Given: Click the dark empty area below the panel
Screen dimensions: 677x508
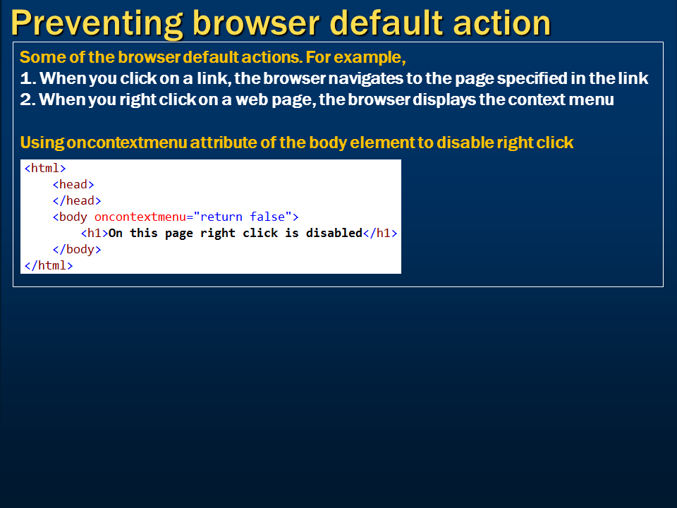Looking at the screenshot, I should [338, 388].
